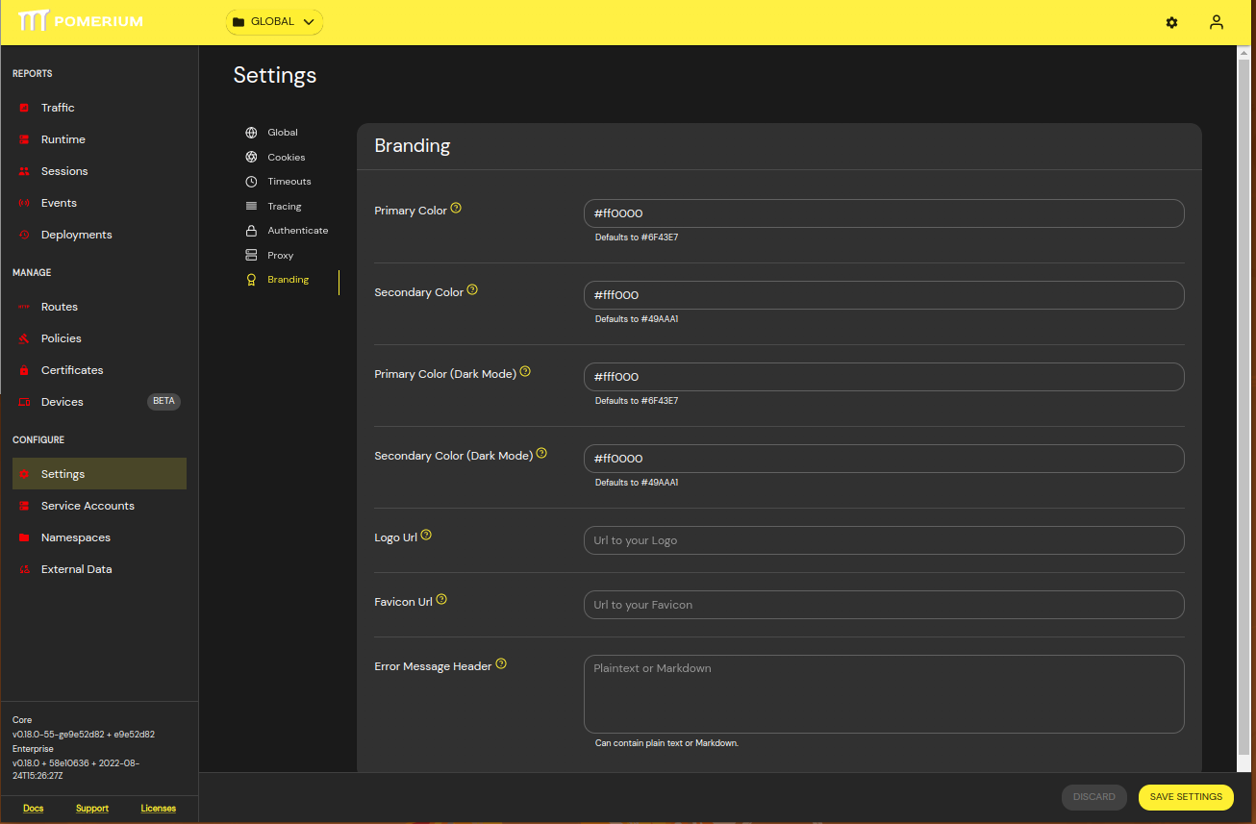
Task: Navigate to the Devices beta page
Action: pos(62,401)
